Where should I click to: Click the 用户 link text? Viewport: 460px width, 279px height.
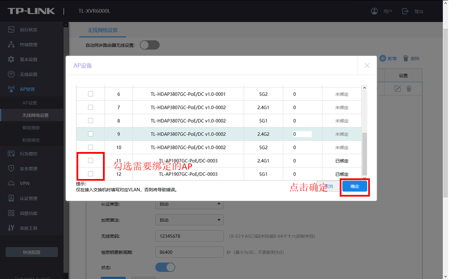click(x=388, y=11)
